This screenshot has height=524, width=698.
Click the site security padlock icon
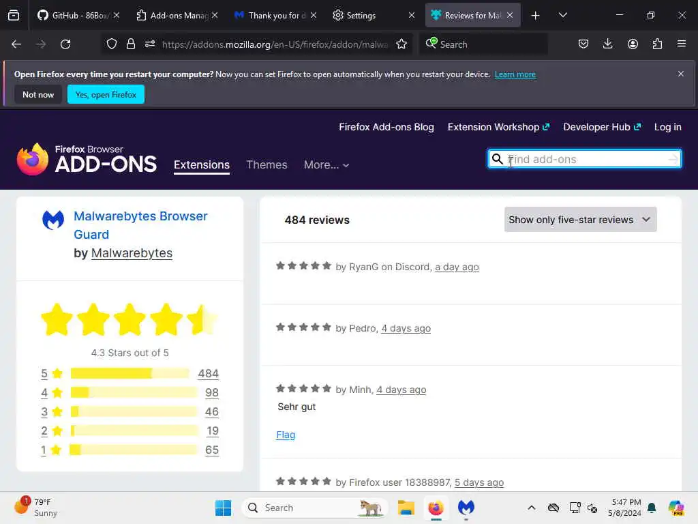[130, 44]
